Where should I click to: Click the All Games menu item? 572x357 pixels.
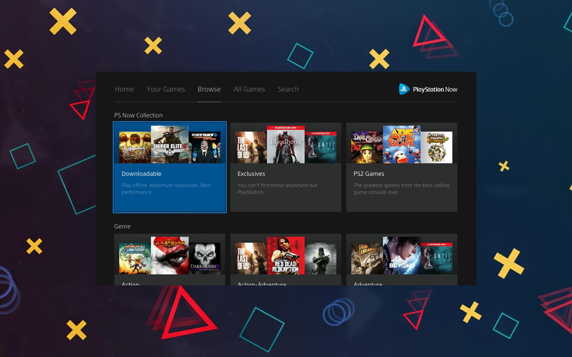click(249, 89)
